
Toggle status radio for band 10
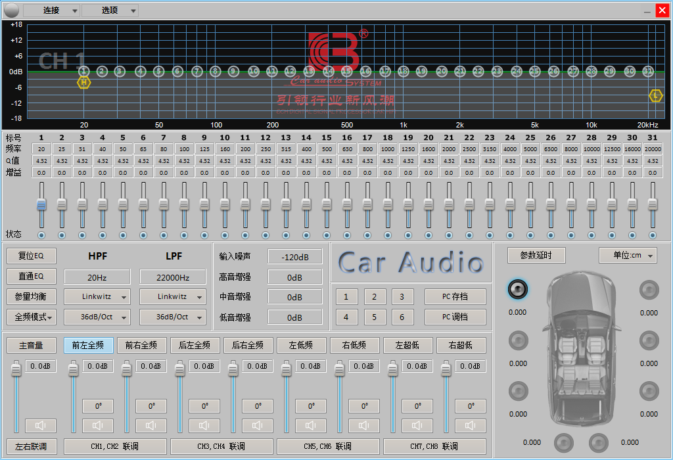coord(225,235)
